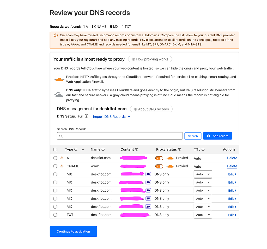The image size is (267, 249).
Task: Click the info icon next to DNS Setup Full
Action: point(87,116)
